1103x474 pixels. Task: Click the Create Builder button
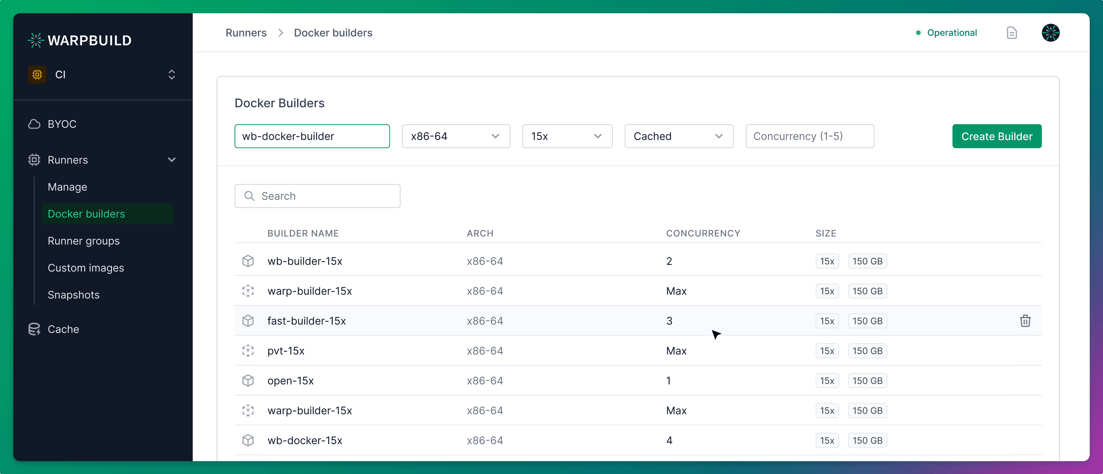pos(997,136)
